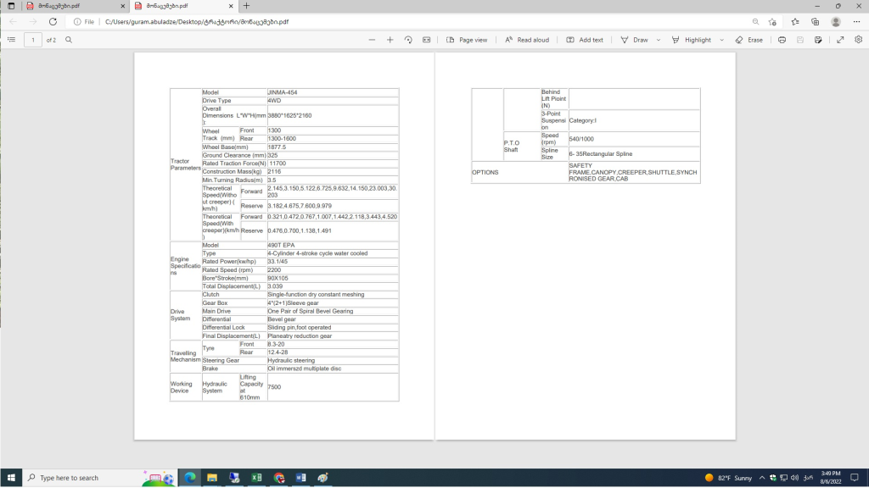
Task: Open the table of contents sidebar
Action: point(11,40)
